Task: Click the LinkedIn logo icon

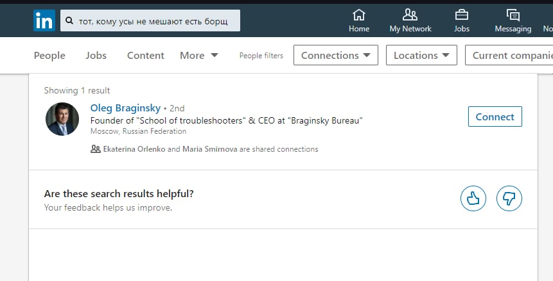Action: pyautogui.click(x=44, y=20)
